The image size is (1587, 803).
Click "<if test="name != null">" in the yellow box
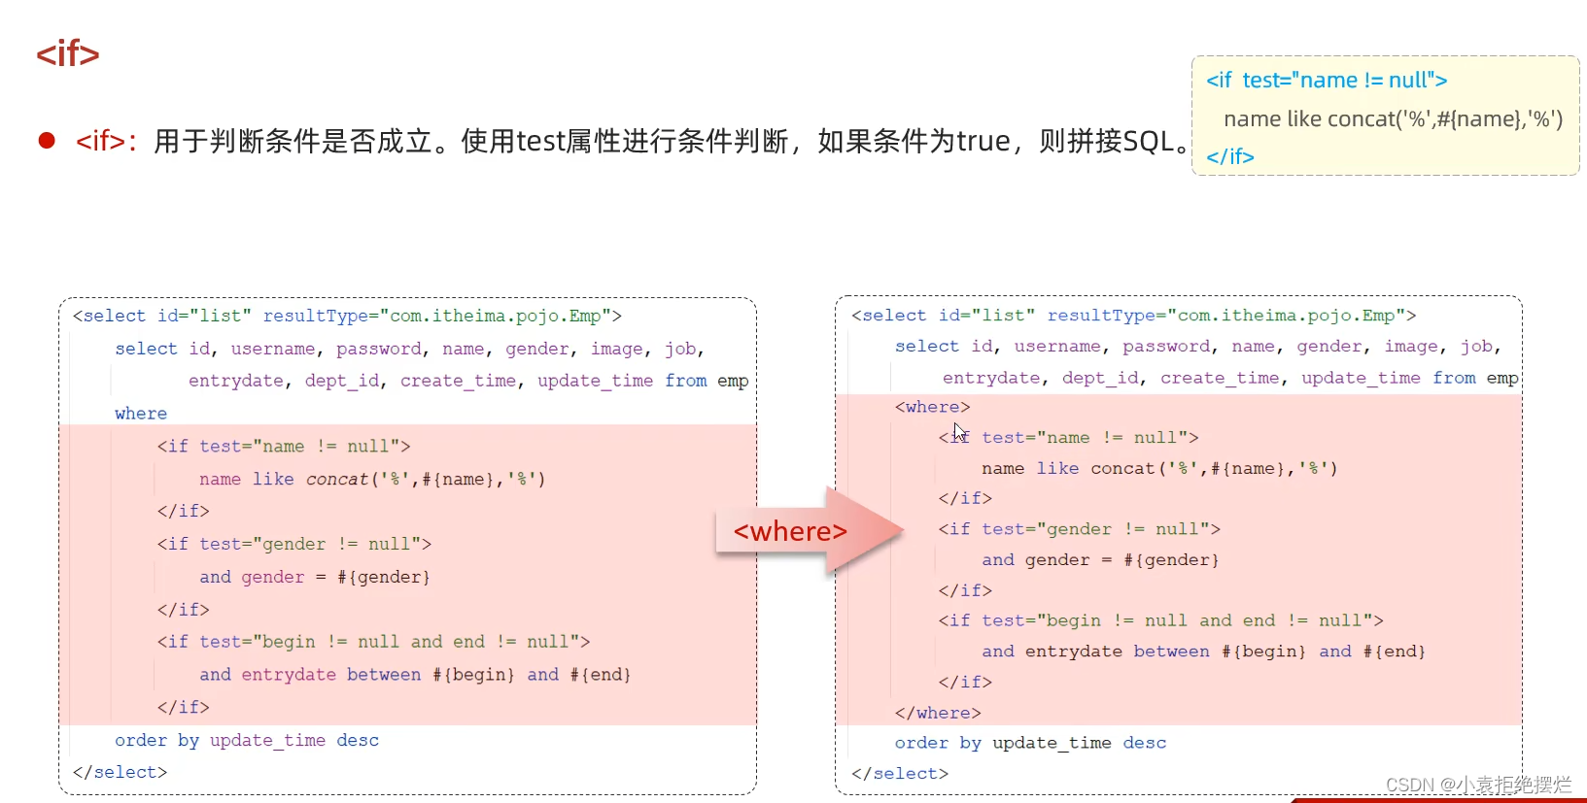tap(1327, 81)
